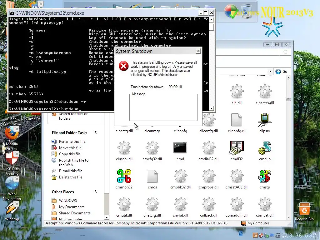The height and width of the screenshot is (240, 320).
Task: Click the Message box in Shutdown dialog
Action: tap(163, 107)
